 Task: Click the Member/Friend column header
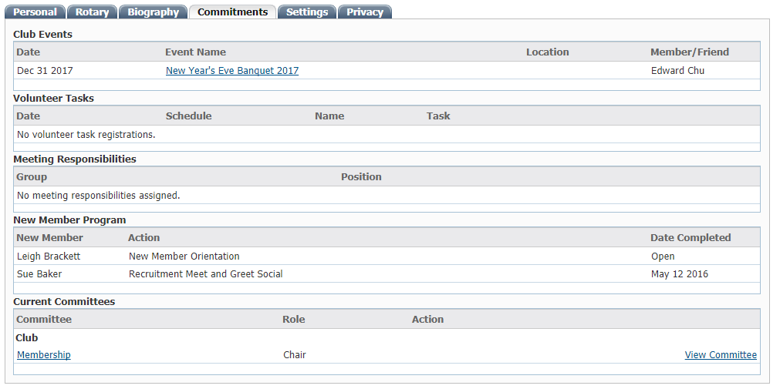click(689, 52)
